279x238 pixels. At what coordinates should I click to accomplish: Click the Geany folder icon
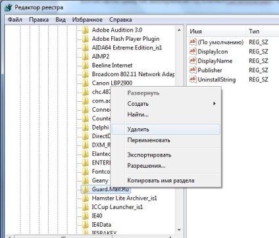(x=86, y=180)
